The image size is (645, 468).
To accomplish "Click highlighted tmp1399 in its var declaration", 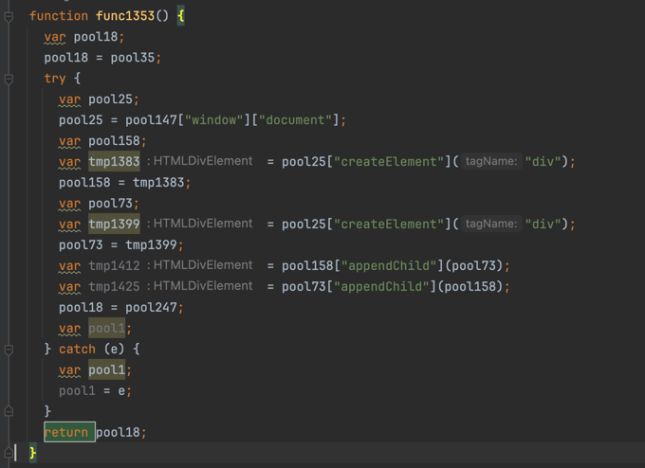I will pyautogui.click(x=114, y=225).
